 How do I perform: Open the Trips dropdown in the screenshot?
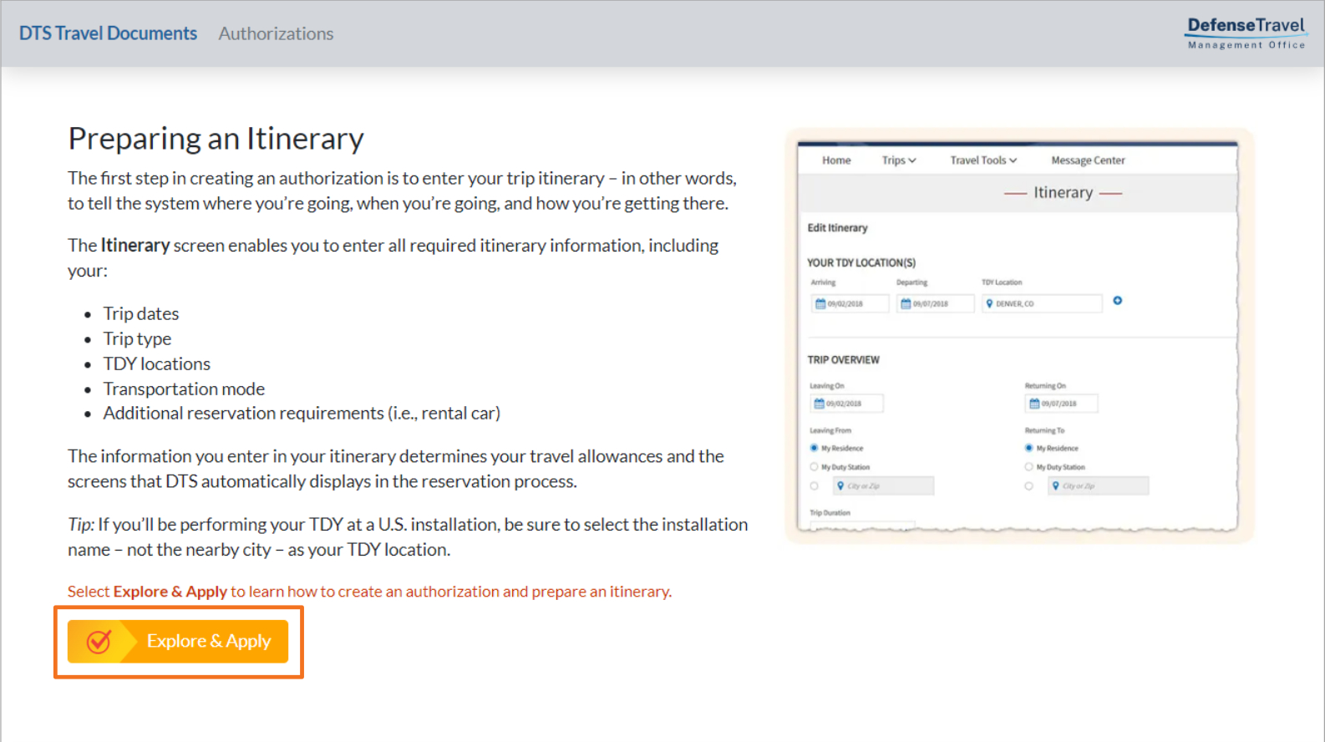[x=899, y=160]
